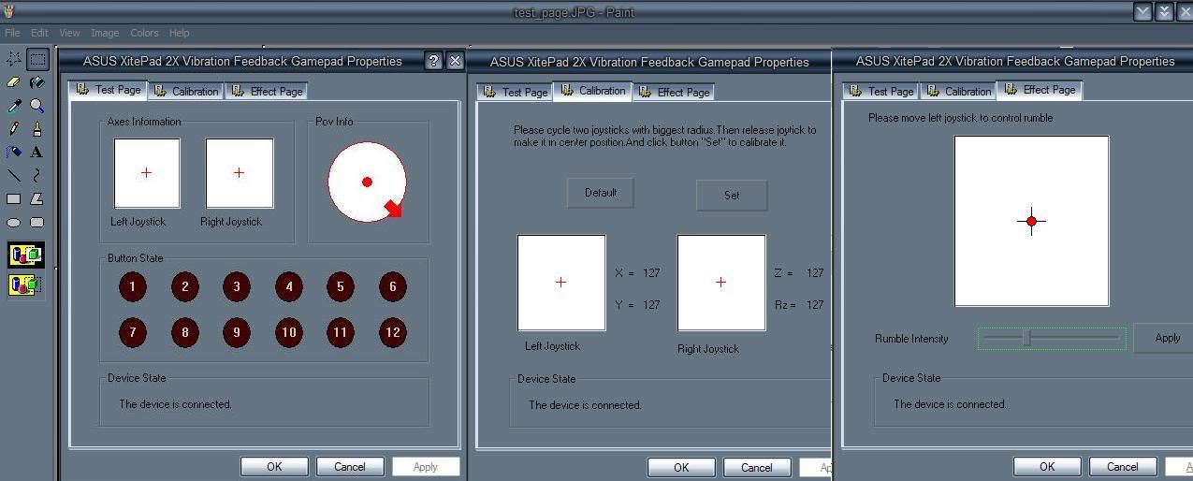1193x481 pixels.
Task: Click Effect Page tab in the Test Page dialog
Action: click(x=267, y=91)
